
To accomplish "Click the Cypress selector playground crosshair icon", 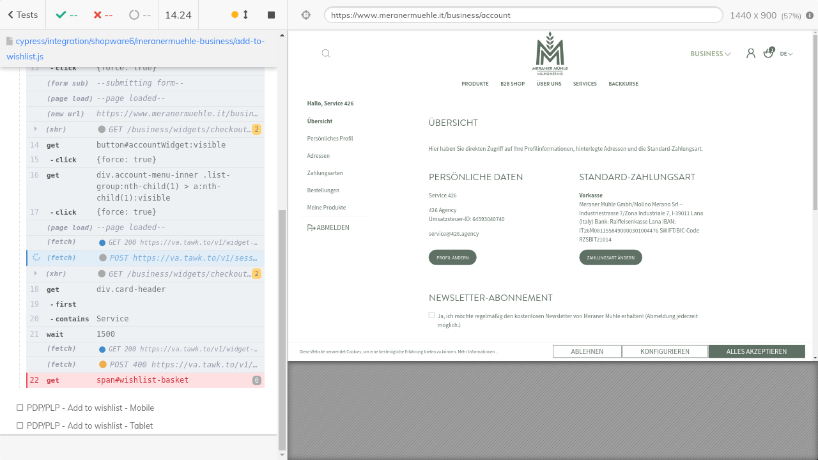I will 306,15.
